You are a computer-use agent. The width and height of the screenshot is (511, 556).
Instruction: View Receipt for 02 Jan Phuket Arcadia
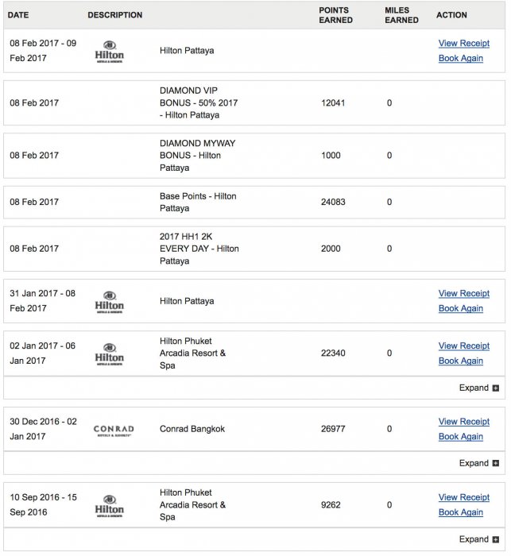(464, 346)
